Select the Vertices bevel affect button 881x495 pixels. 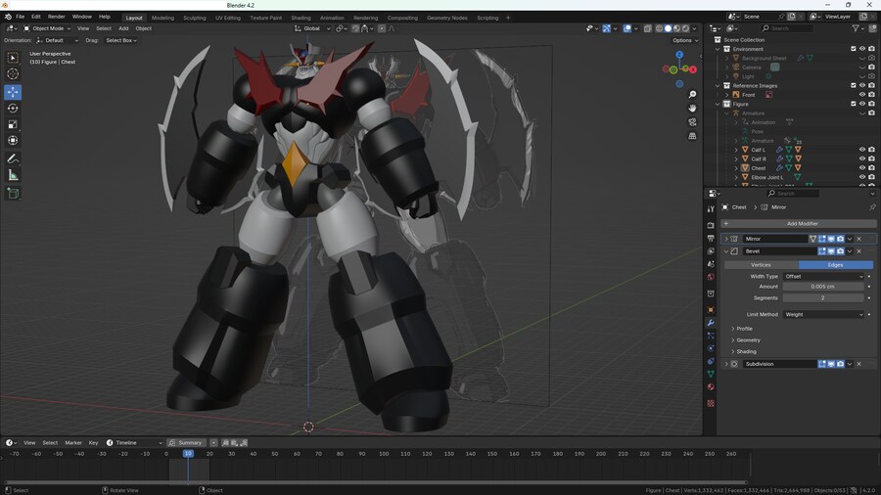point(761,265)
